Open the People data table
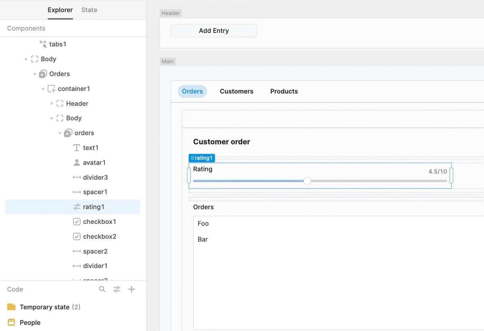The height and width of the screenshot is (331, 484). [30, 322]
